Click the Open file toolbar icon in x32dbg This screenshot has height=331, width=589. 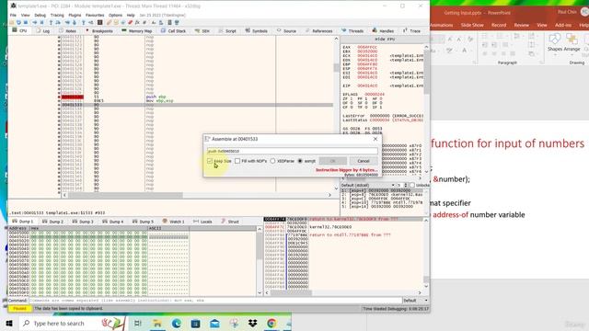click(x=12, y=22)
